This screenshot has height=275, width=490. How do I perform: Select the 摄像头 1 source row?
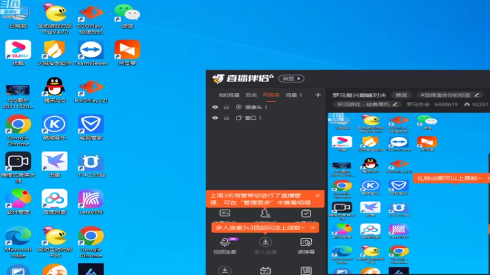267,107
